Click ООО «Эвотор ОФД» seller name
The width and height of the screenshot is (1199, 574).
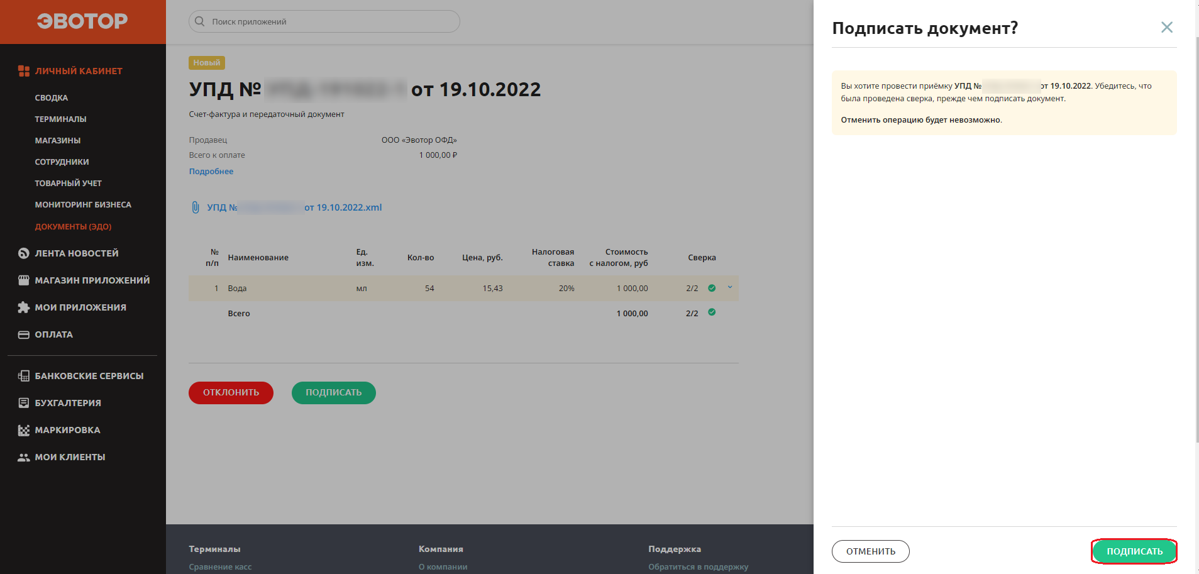(x=419, y=140)
